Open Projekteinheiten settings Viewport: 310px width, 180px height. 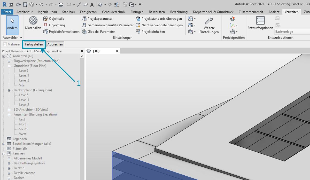pos(150,32)
